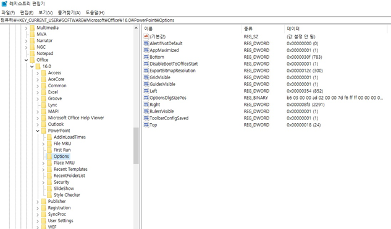Image resolution: width=391 pixels, height=229 pixels.
Task: Click the Registry Editor app icon in title bar
Action: (4, 4)
